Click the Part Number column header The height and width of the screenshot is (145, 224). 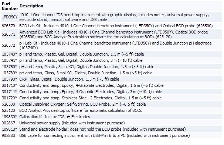click(x=10, y=6)
